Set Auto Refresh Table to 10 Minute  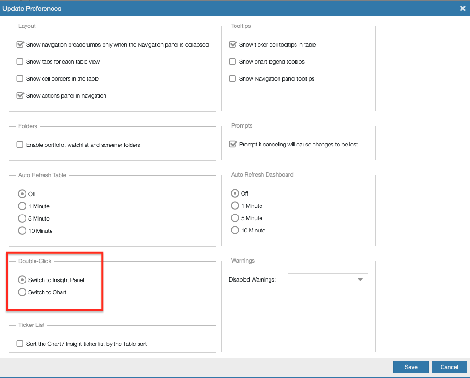[x=22, y=231]
